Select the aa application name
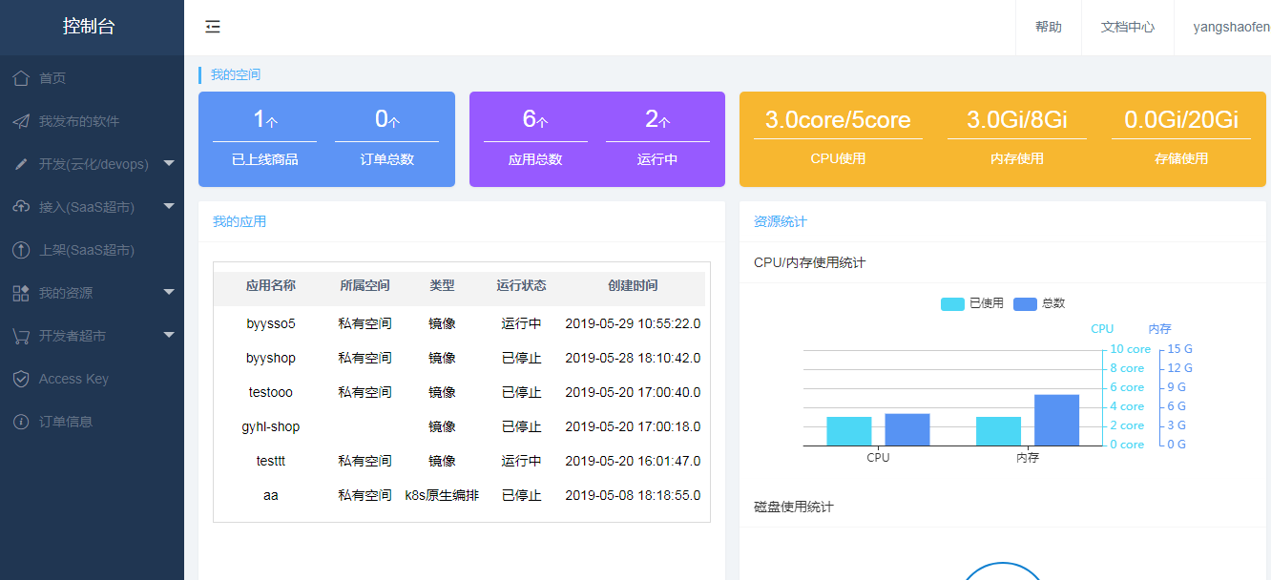The height and width of the screenshot is (580, 1271). tap(271, 495)
